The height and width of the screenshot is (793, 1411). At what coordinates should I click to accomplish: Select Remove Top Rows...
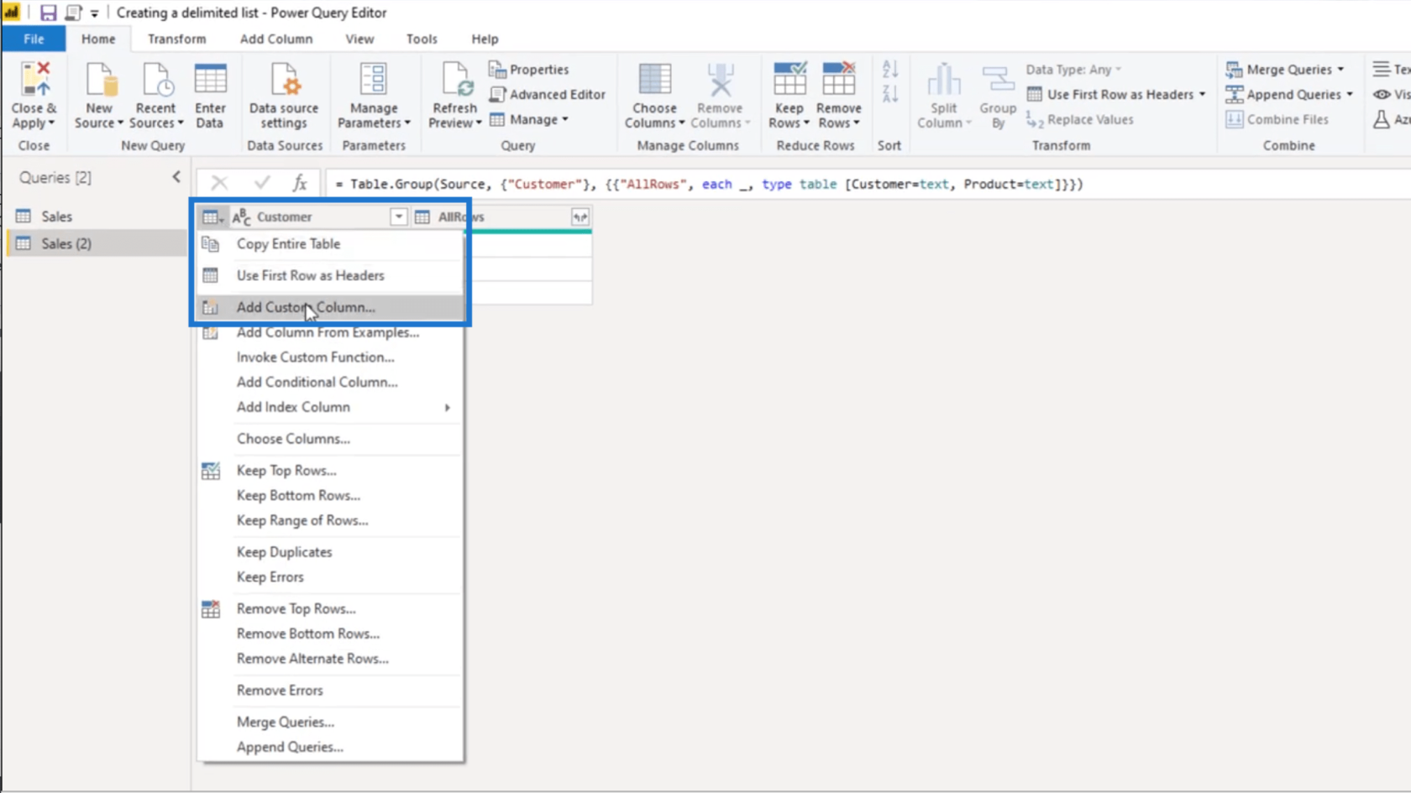tap(330, 609)
